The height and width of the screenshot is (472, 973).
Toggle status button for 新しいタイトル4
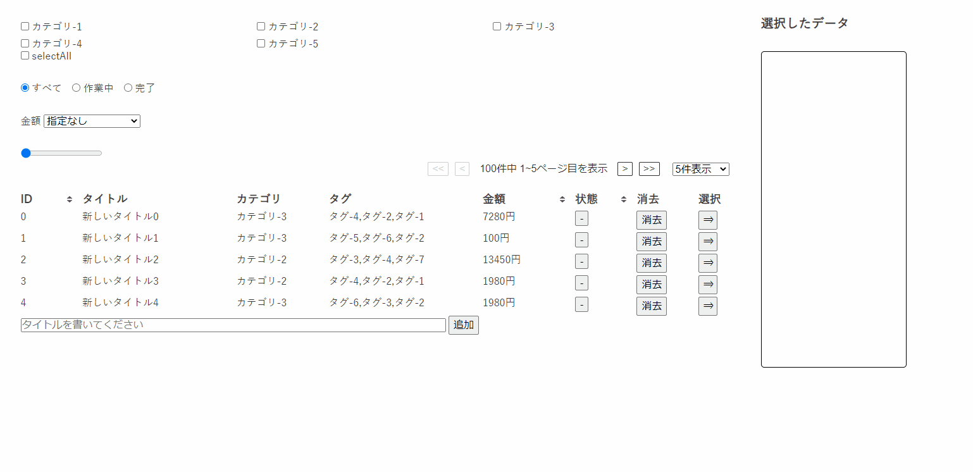pos(581,305)
